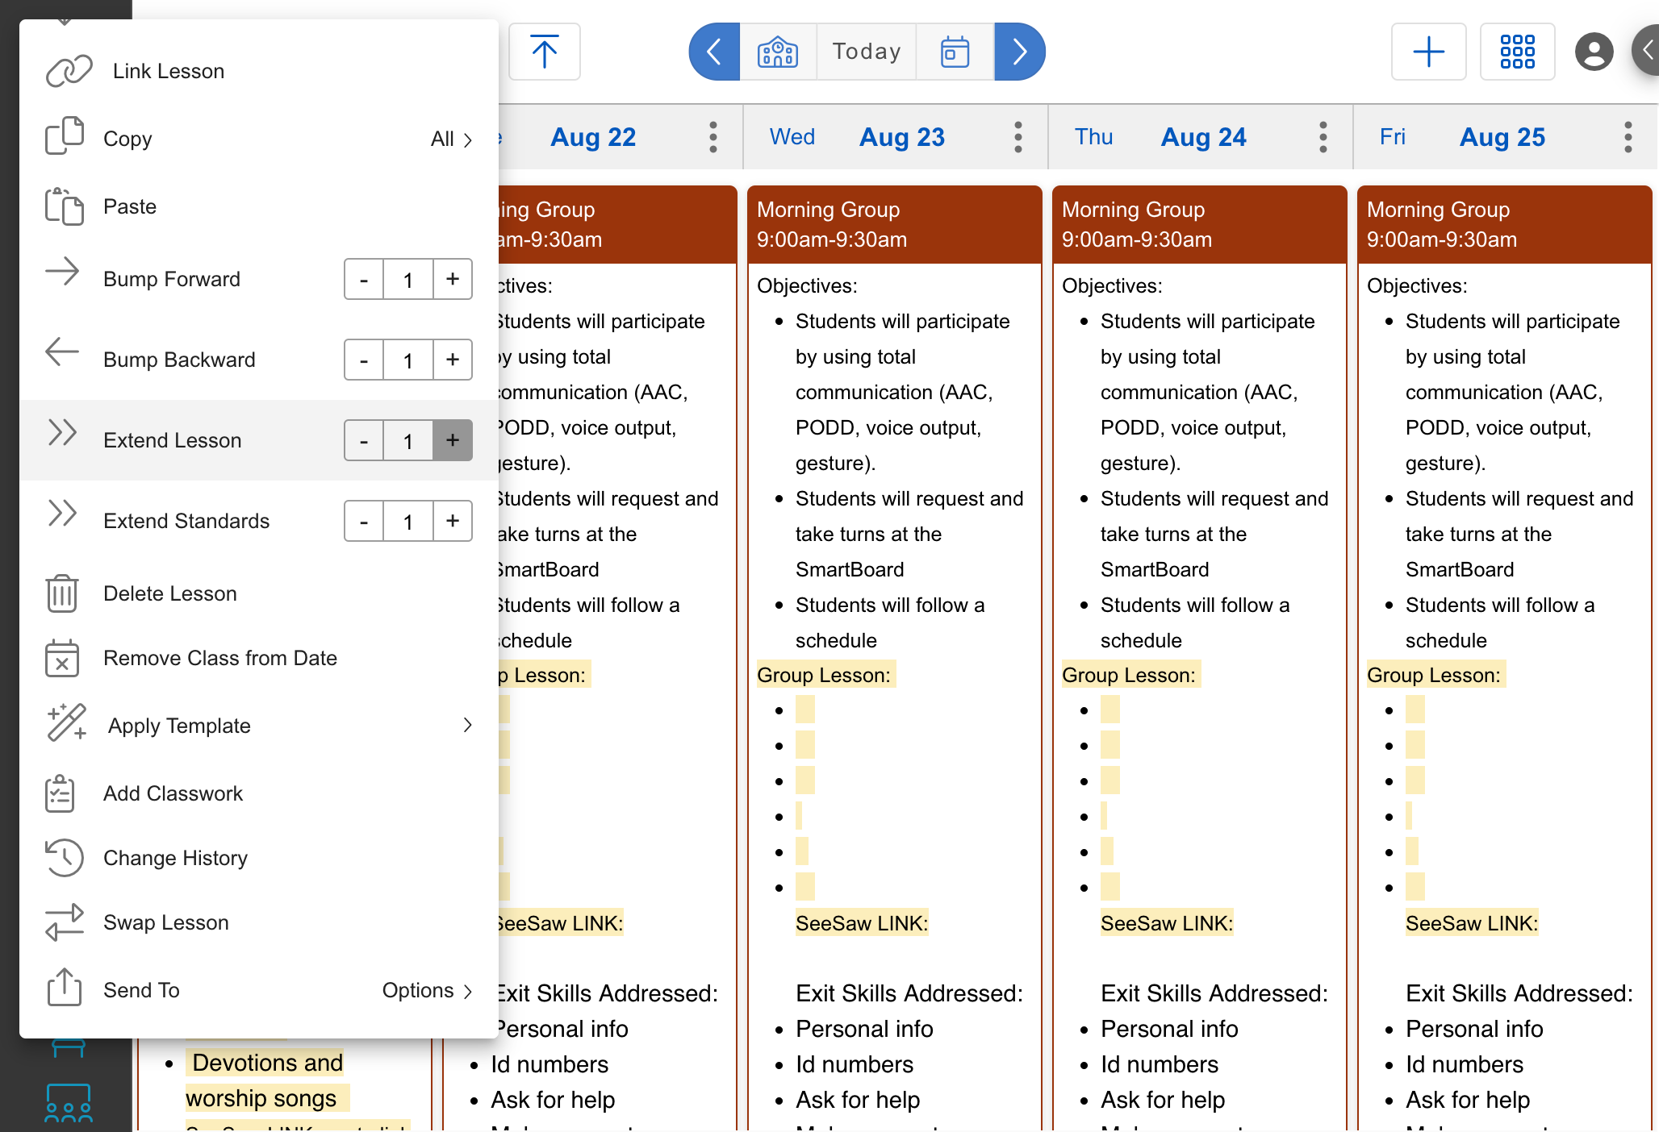Increase Bump Forward count with plus

pyautogui.click(x=453, y=279)
